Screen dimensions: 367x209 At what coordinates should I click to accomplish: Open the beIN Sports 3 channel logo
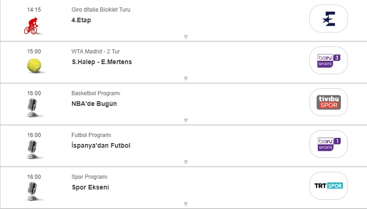point(328,60)
